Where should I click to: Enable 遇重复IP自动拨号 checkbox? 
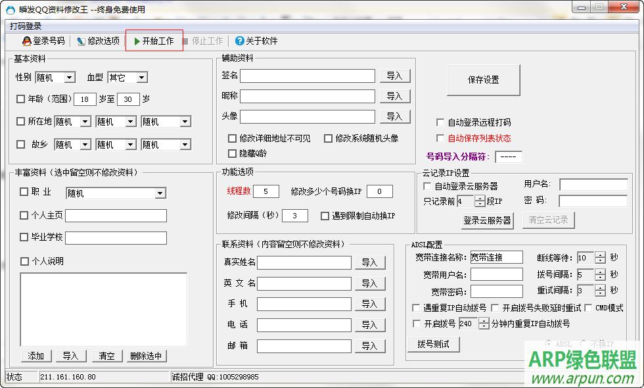(x=416, y=308)
